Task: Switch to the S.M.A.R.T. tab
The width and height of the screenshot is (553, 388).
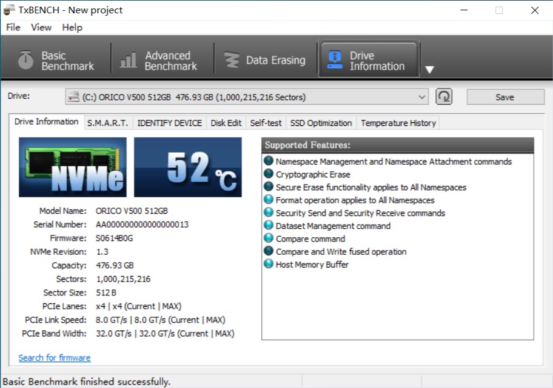Action: 107,123
